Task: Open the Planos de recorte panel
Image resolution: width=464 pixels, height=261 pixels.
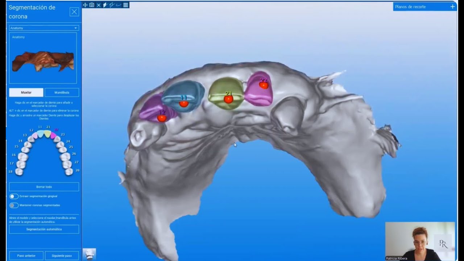Action: coord(425,7)
